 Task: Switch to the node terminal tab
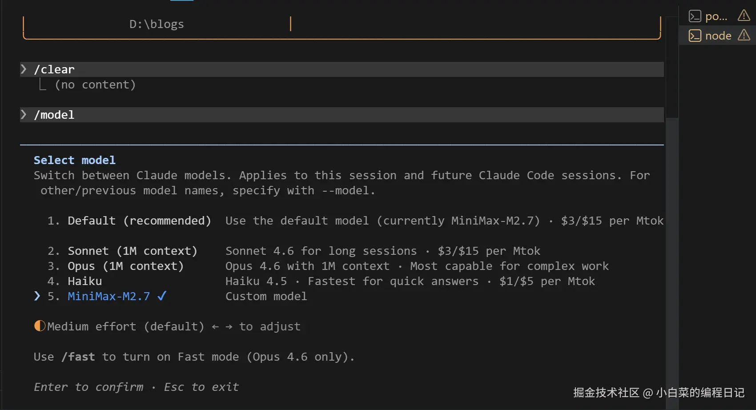tap(718, 36)
